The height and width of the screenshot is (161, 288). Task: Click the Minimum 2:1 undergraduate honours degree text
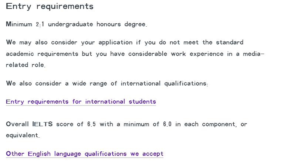pos(77,24)
